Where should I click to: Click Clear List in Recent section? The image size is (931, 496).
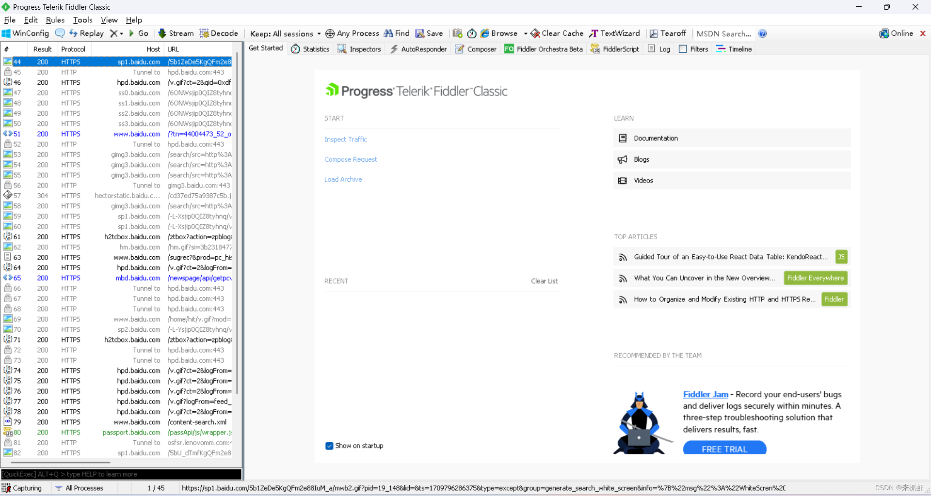click(x=544, y=281)
